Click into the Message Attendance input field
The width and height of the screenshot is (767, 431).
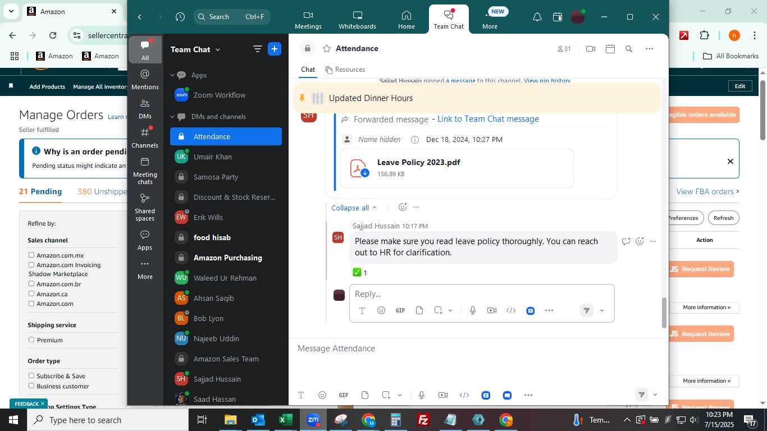point(478,349)
